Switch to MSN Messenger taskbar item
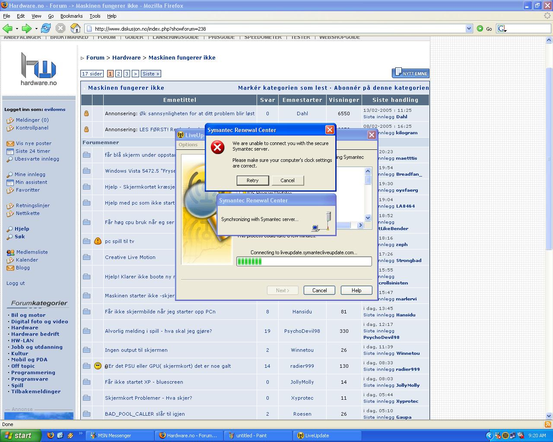Screen dimensions: 553x442 [120, 436]
